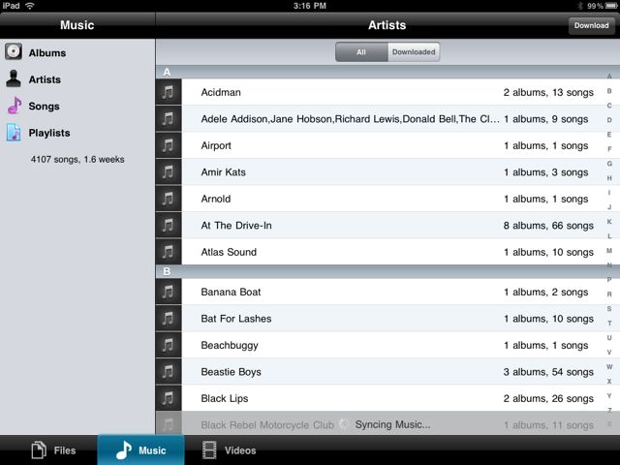
Task: Switch filter to All
Action: [361, 51]
